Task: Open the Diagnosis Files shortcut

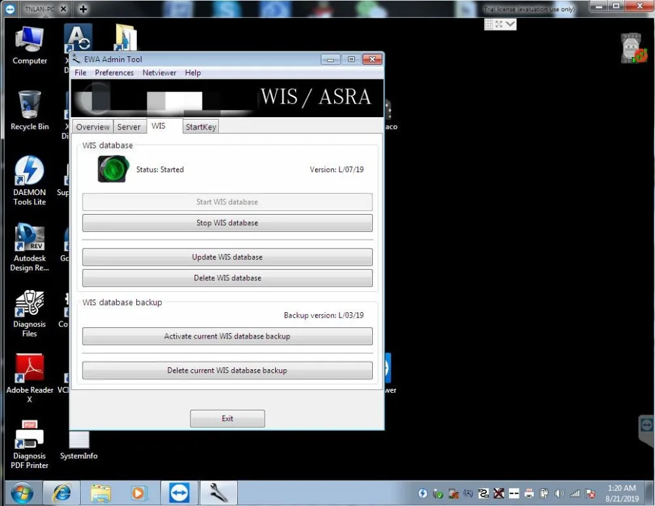Action: (29, 313)
